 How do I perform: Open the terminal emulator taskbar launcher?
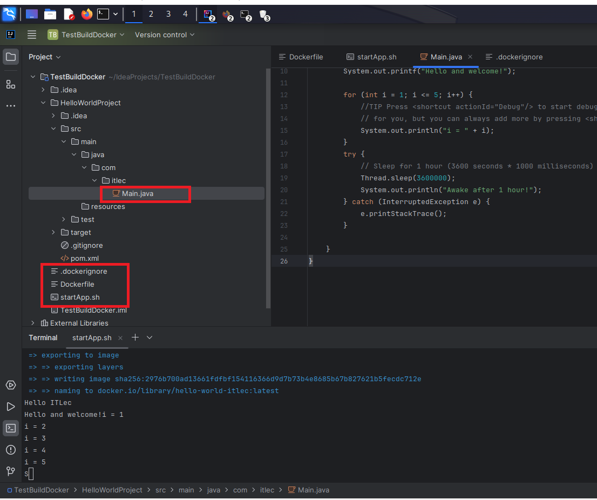(103, 15)
